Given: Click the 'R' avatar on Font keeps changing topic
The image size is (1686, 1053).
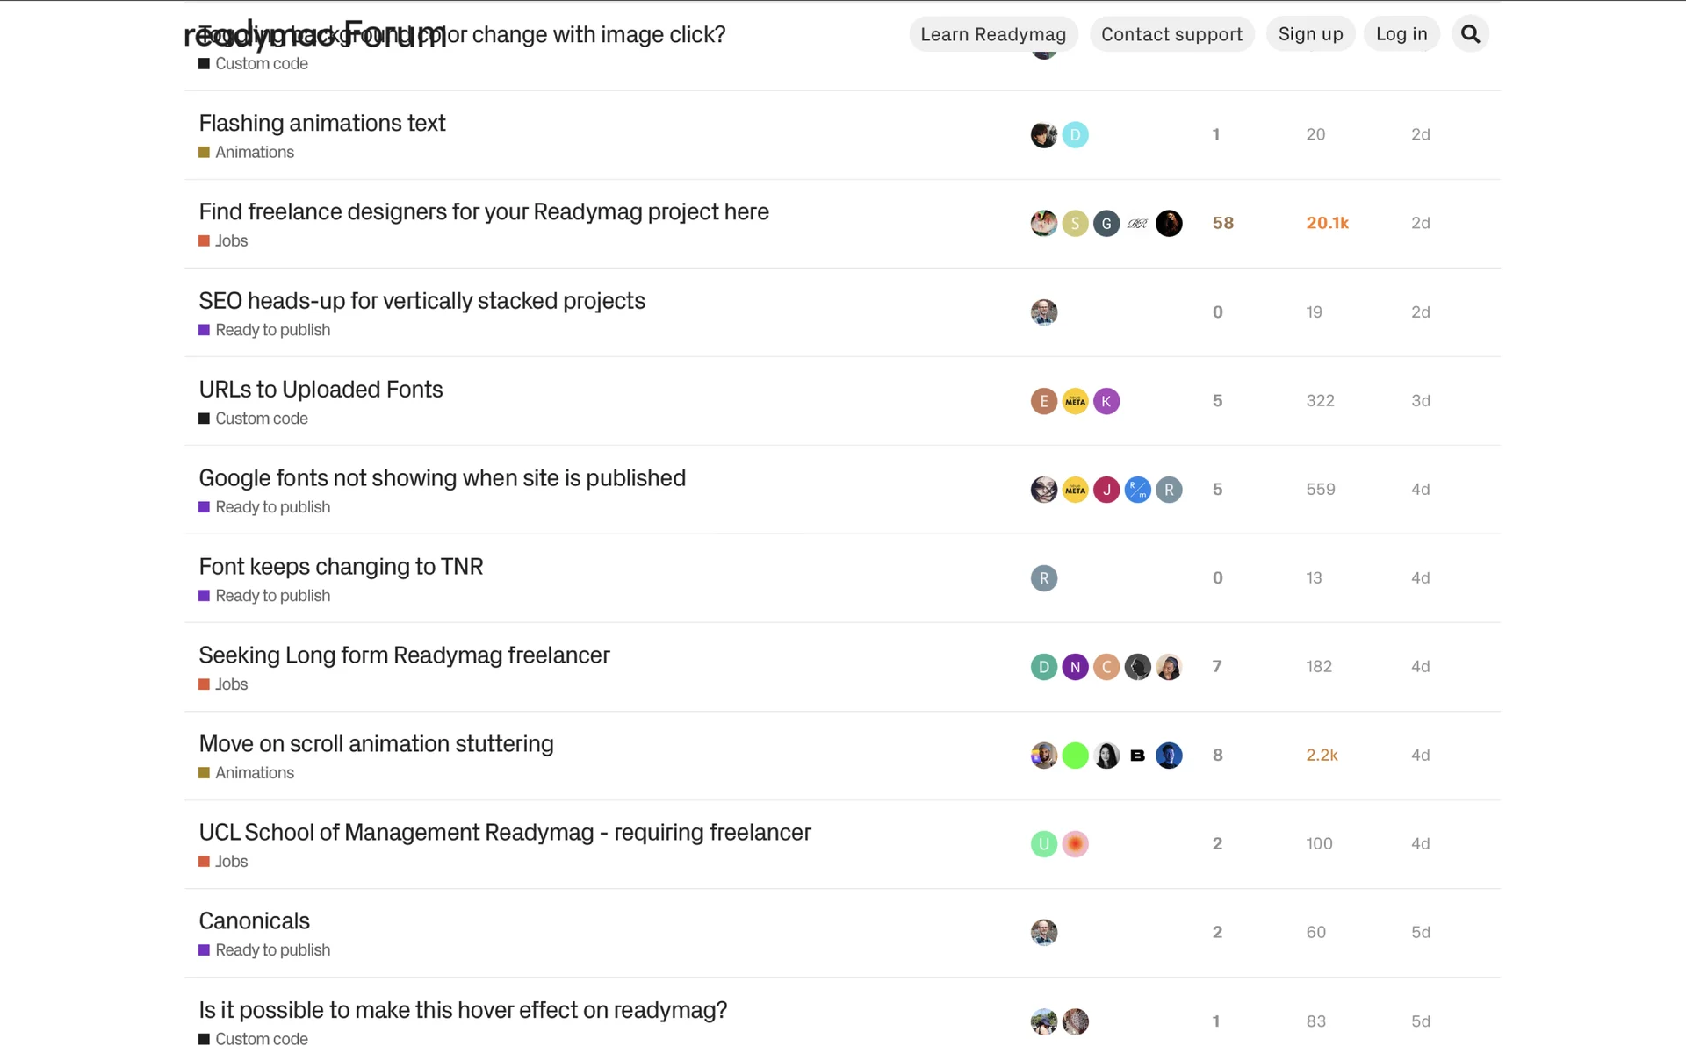Looking at the screenshot, I should 1043,578.
